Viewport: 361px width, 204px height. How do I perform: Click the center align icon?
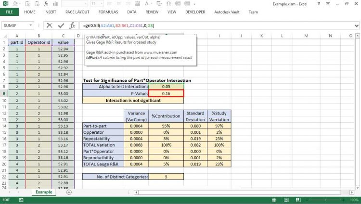point(119,3)
